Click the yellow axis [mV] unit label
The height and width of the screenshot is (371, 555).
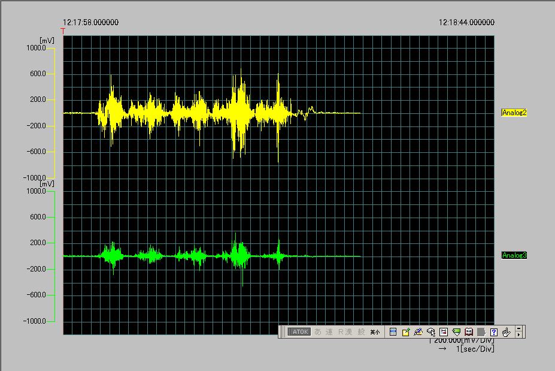pos(47,41)
